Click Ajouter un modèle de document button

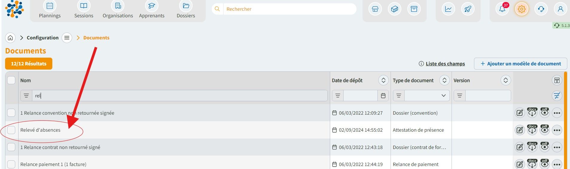[x=520, y=64]
